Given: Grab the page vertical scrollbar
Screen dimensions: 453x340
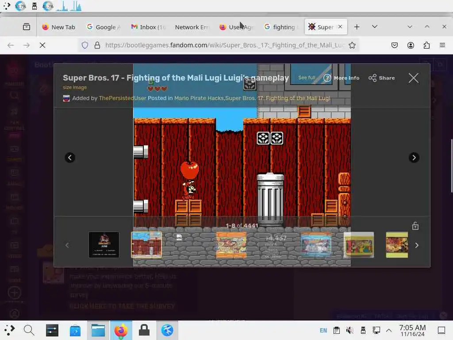Looking at the screenshot, I should point(452,166).
